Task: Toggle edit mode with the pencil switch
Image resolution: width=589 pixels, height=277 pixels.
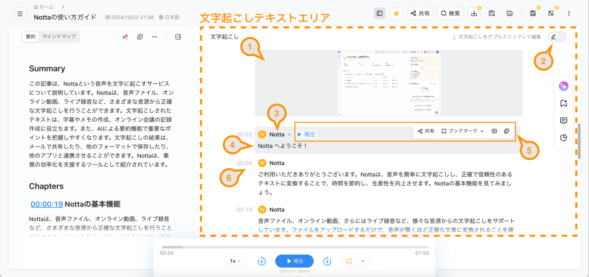Action: 558,37
